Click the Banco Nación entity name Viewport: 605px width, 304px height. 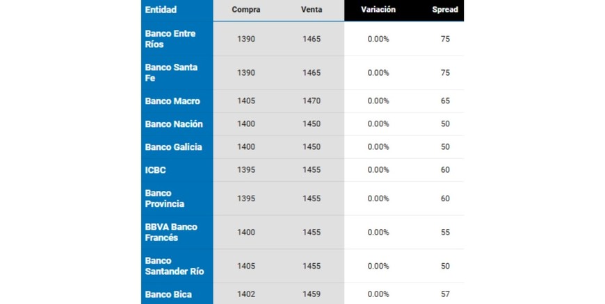(174, 124)
